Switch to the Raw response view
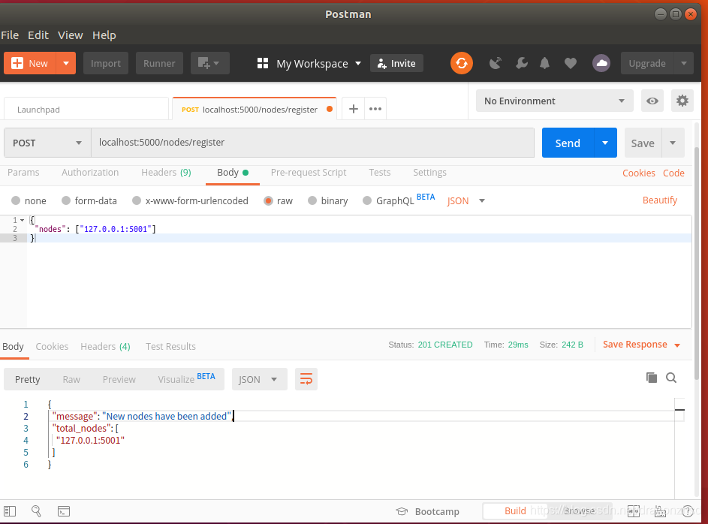The image size is (708, 524). (x=71, y=379)
